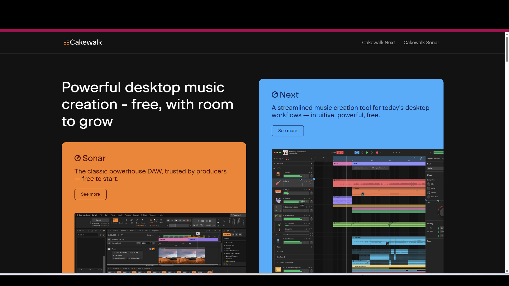Image resolution: width=509 pixels, height=286 pixels.
Task: Click the Rewind button in Sonar transport
Action: pos(168,221)
